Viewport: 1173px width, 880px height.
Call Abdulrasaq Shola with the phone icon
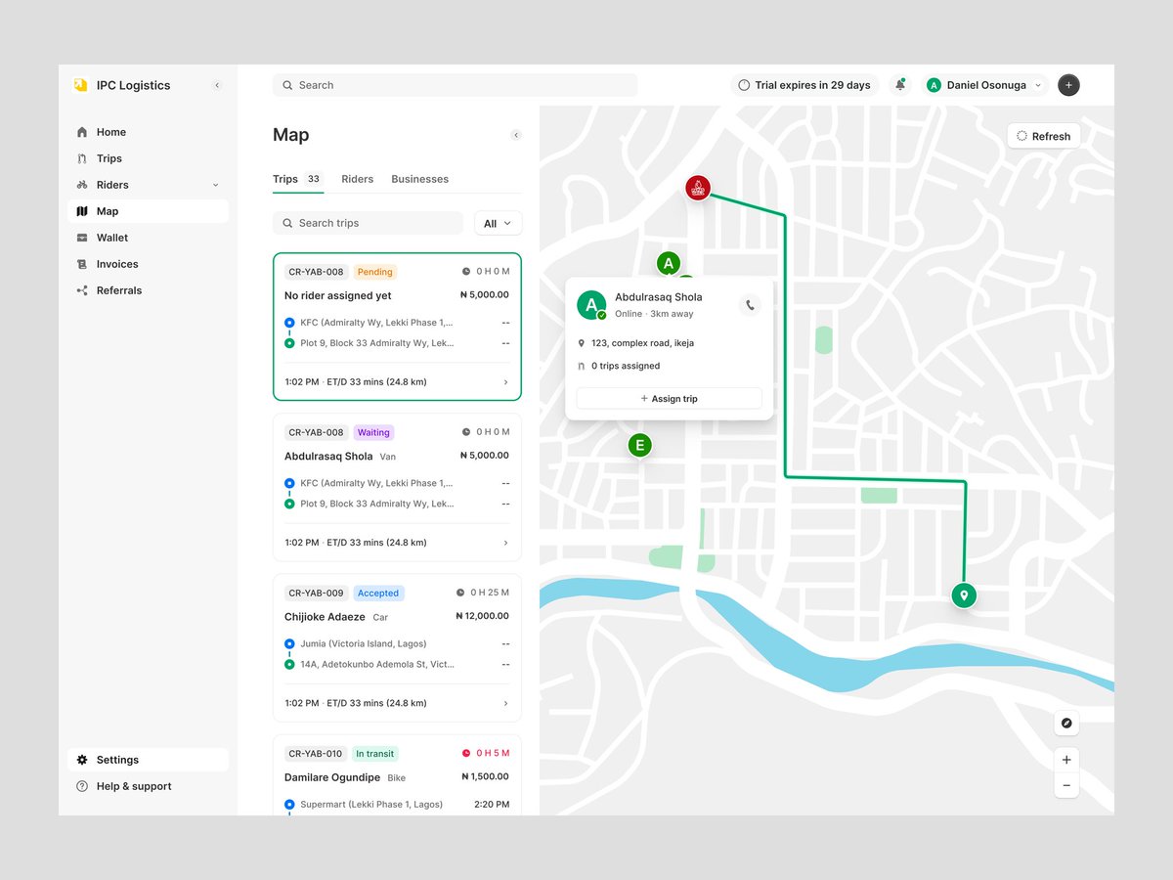click(x=750, y=305)
